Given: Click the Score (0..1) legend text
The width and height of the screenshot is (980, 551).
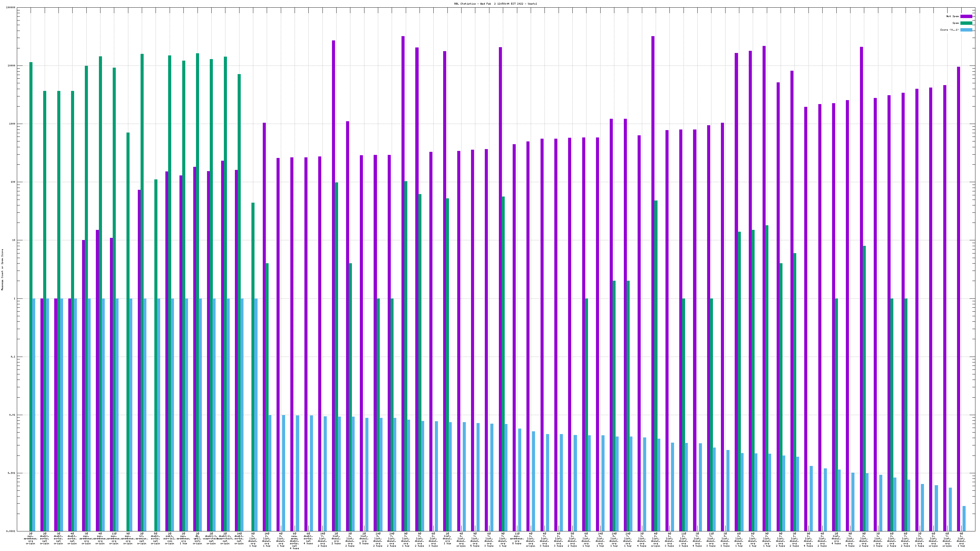Looking at the screenshot, I should tap(949, 30).
